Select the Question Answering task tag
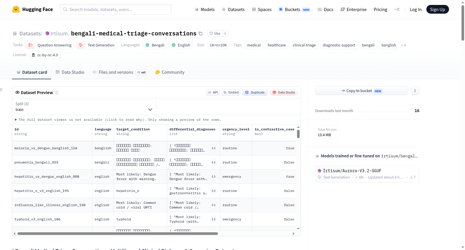The height and width of the screenshot is (250, 465). (x=50, y=45)
